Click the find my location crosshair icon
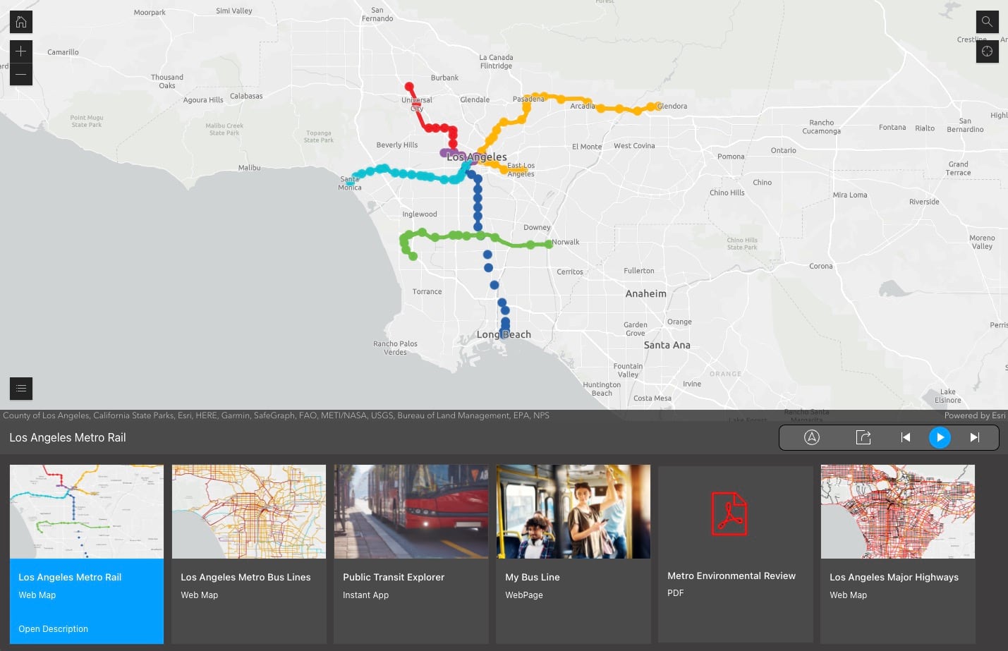The width and height of the screenshot is (1008, 651). point(987,51)
